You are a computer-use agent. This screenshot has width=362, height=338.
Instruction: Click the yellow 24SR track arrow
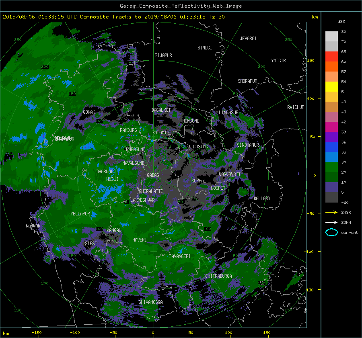pos(331,212)
